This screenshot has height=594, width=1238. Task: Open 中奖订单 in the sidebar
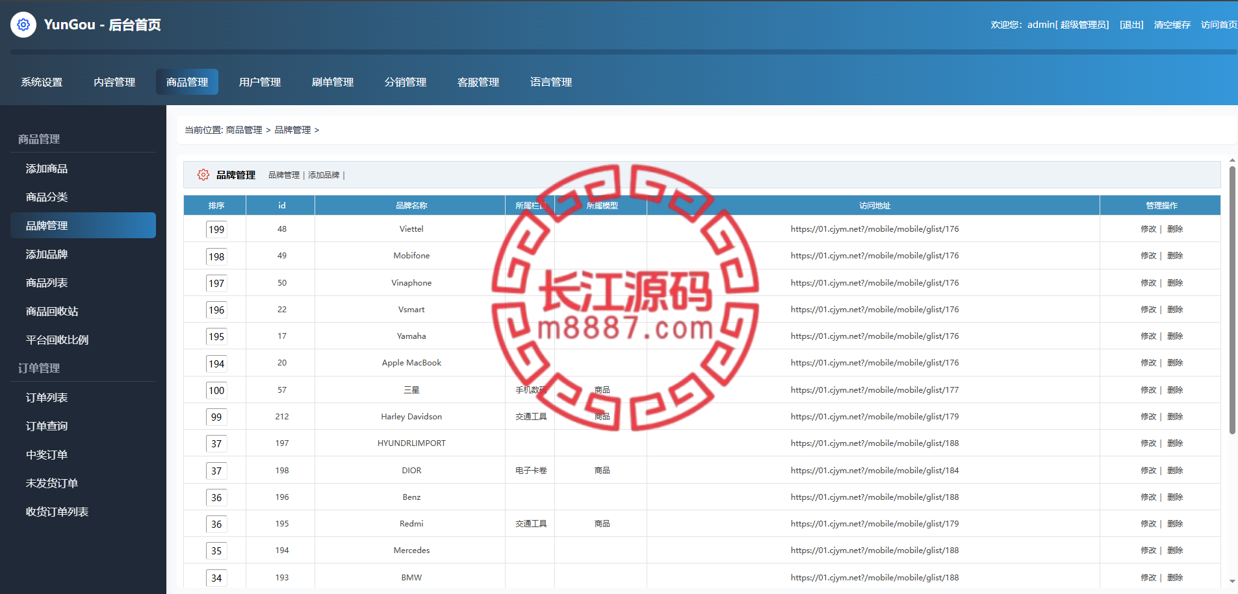point(83,454)
